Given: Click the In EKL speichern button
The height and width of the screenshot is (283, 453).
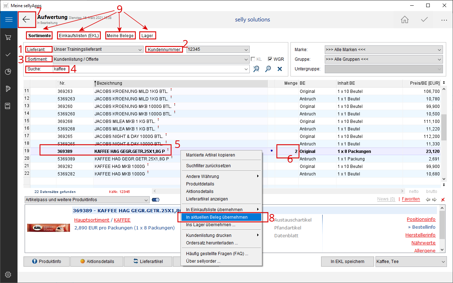Looking at the screenshot, I should (347, 262).
